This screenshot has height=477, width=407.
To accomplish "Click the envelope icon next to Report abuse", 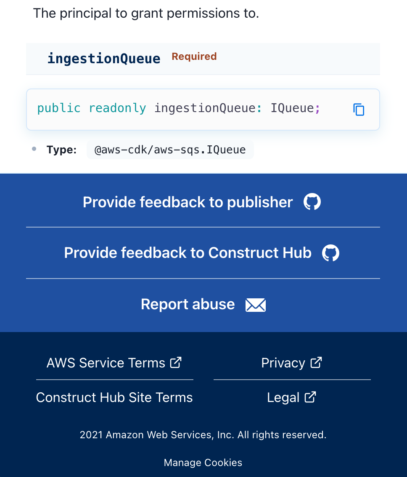I will click(256, 304).
